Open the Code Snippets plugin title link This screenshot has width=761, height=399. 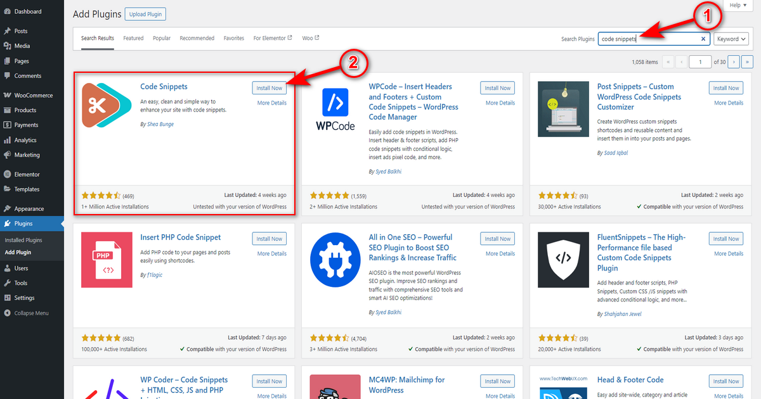[164, 87]
